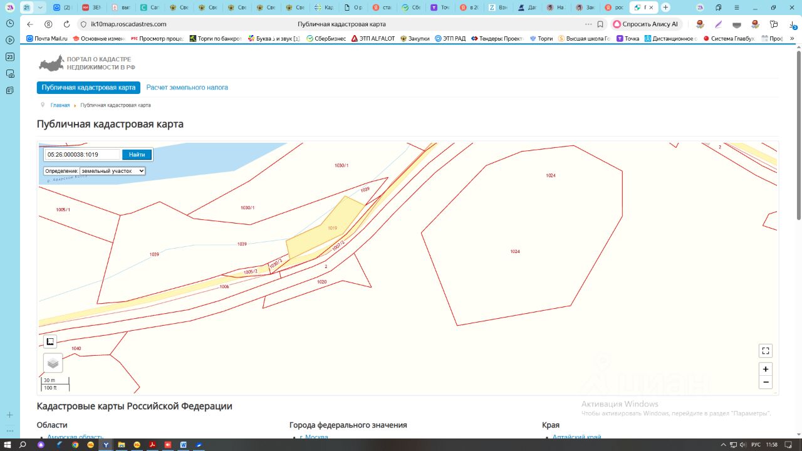Zoom out the cadastral map
Image resolution: width=802 pixels, height=451 pixels.
(x=765, y=382)
